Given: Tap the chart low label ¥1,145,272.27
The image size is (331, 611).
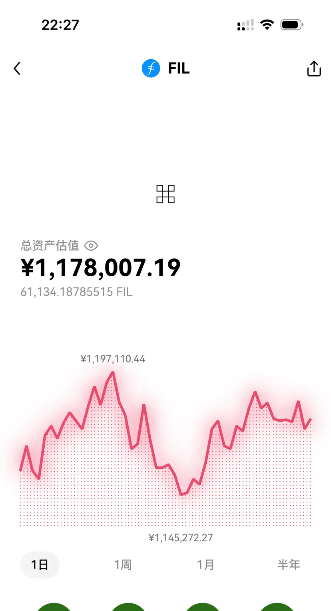Looking at the screenshot, I should tap(181, 537).
